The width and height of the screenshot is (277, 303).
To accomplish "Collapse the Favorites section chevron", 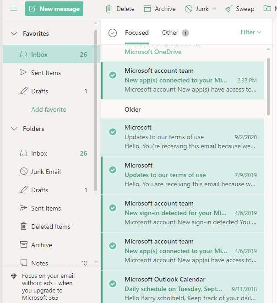I will pos(14,33).
